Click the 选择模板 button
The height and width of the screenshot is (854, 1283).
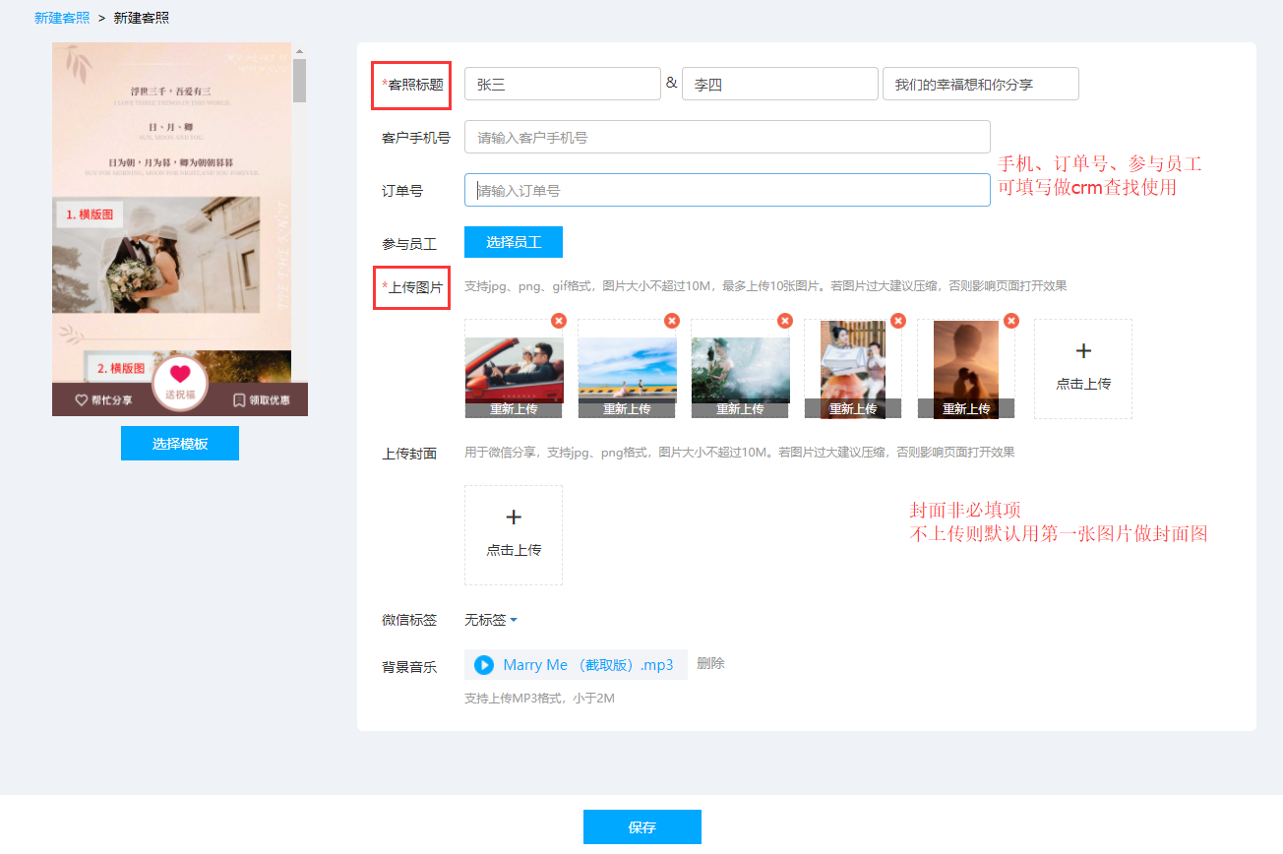[x=180, y=444]
